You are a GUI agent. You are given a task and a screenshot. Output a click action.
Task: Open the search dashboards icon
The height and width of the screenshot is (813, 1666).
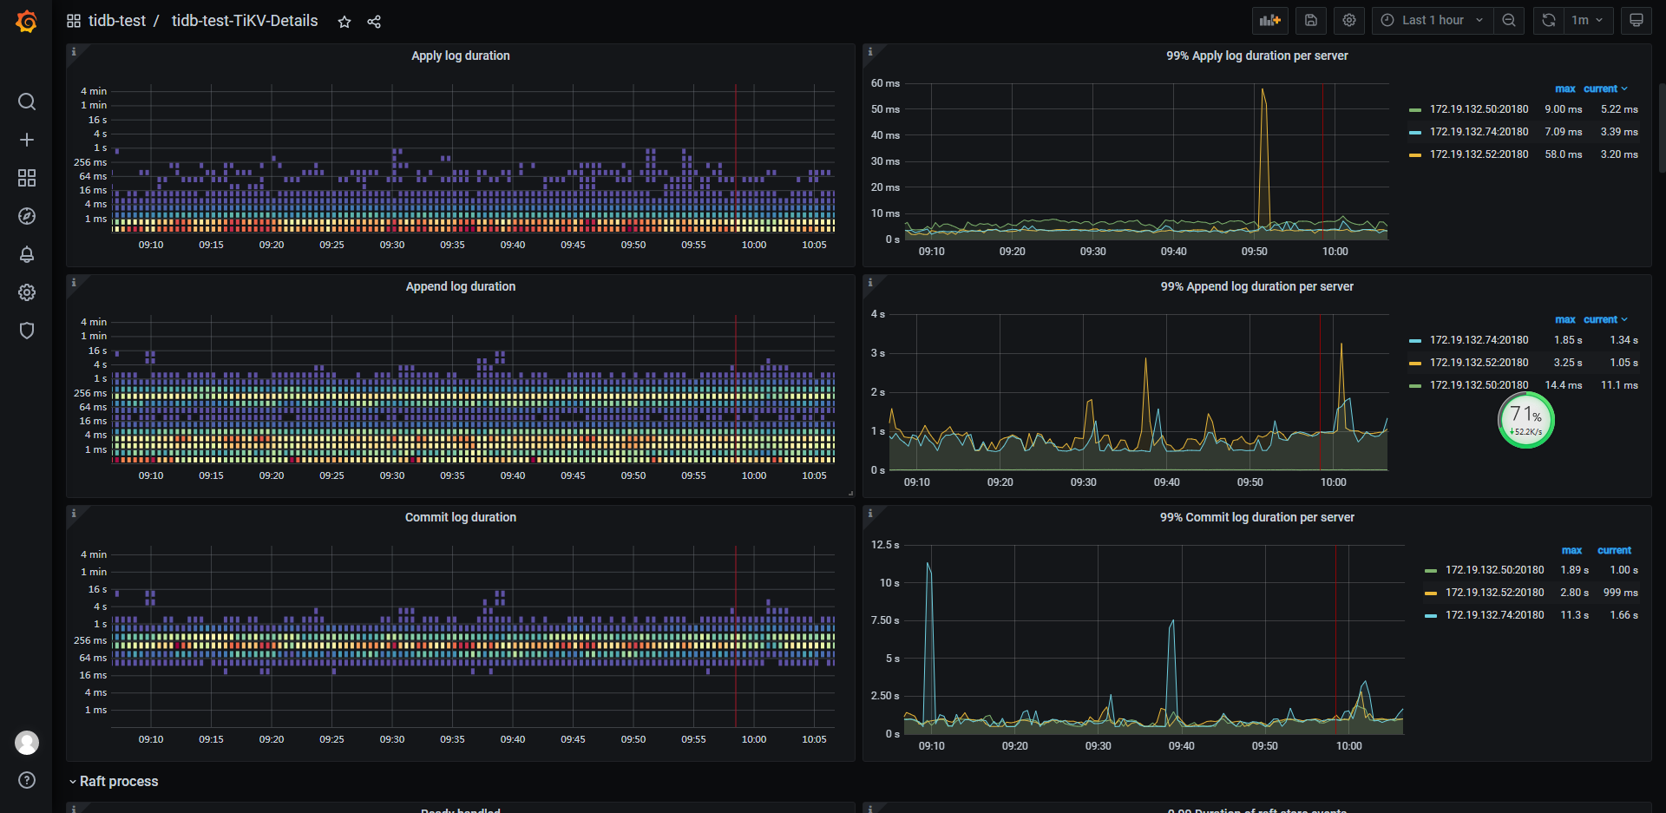point(27,102)
